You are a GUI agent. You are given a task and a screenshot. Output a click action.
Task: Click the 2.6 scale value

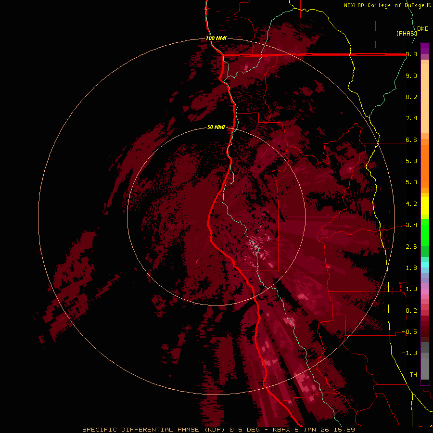[411, 247]
